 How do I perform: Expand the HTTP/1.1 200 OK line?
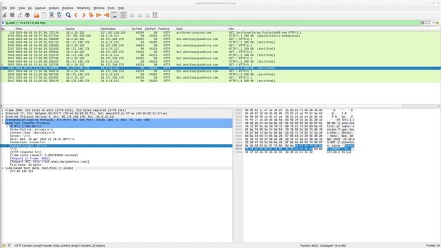(8, 126)
